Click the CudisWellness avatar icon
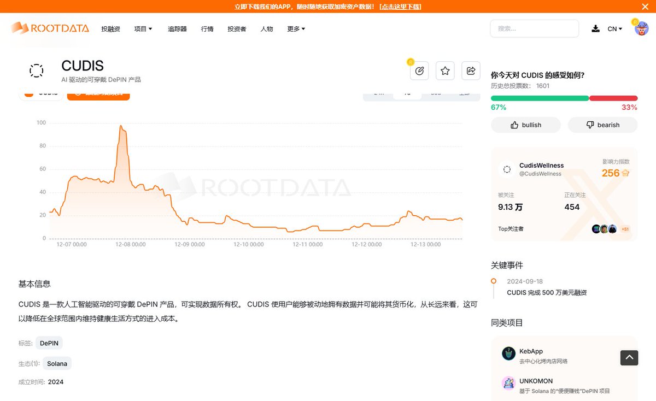The image size is (656, 401). (507, 169)
